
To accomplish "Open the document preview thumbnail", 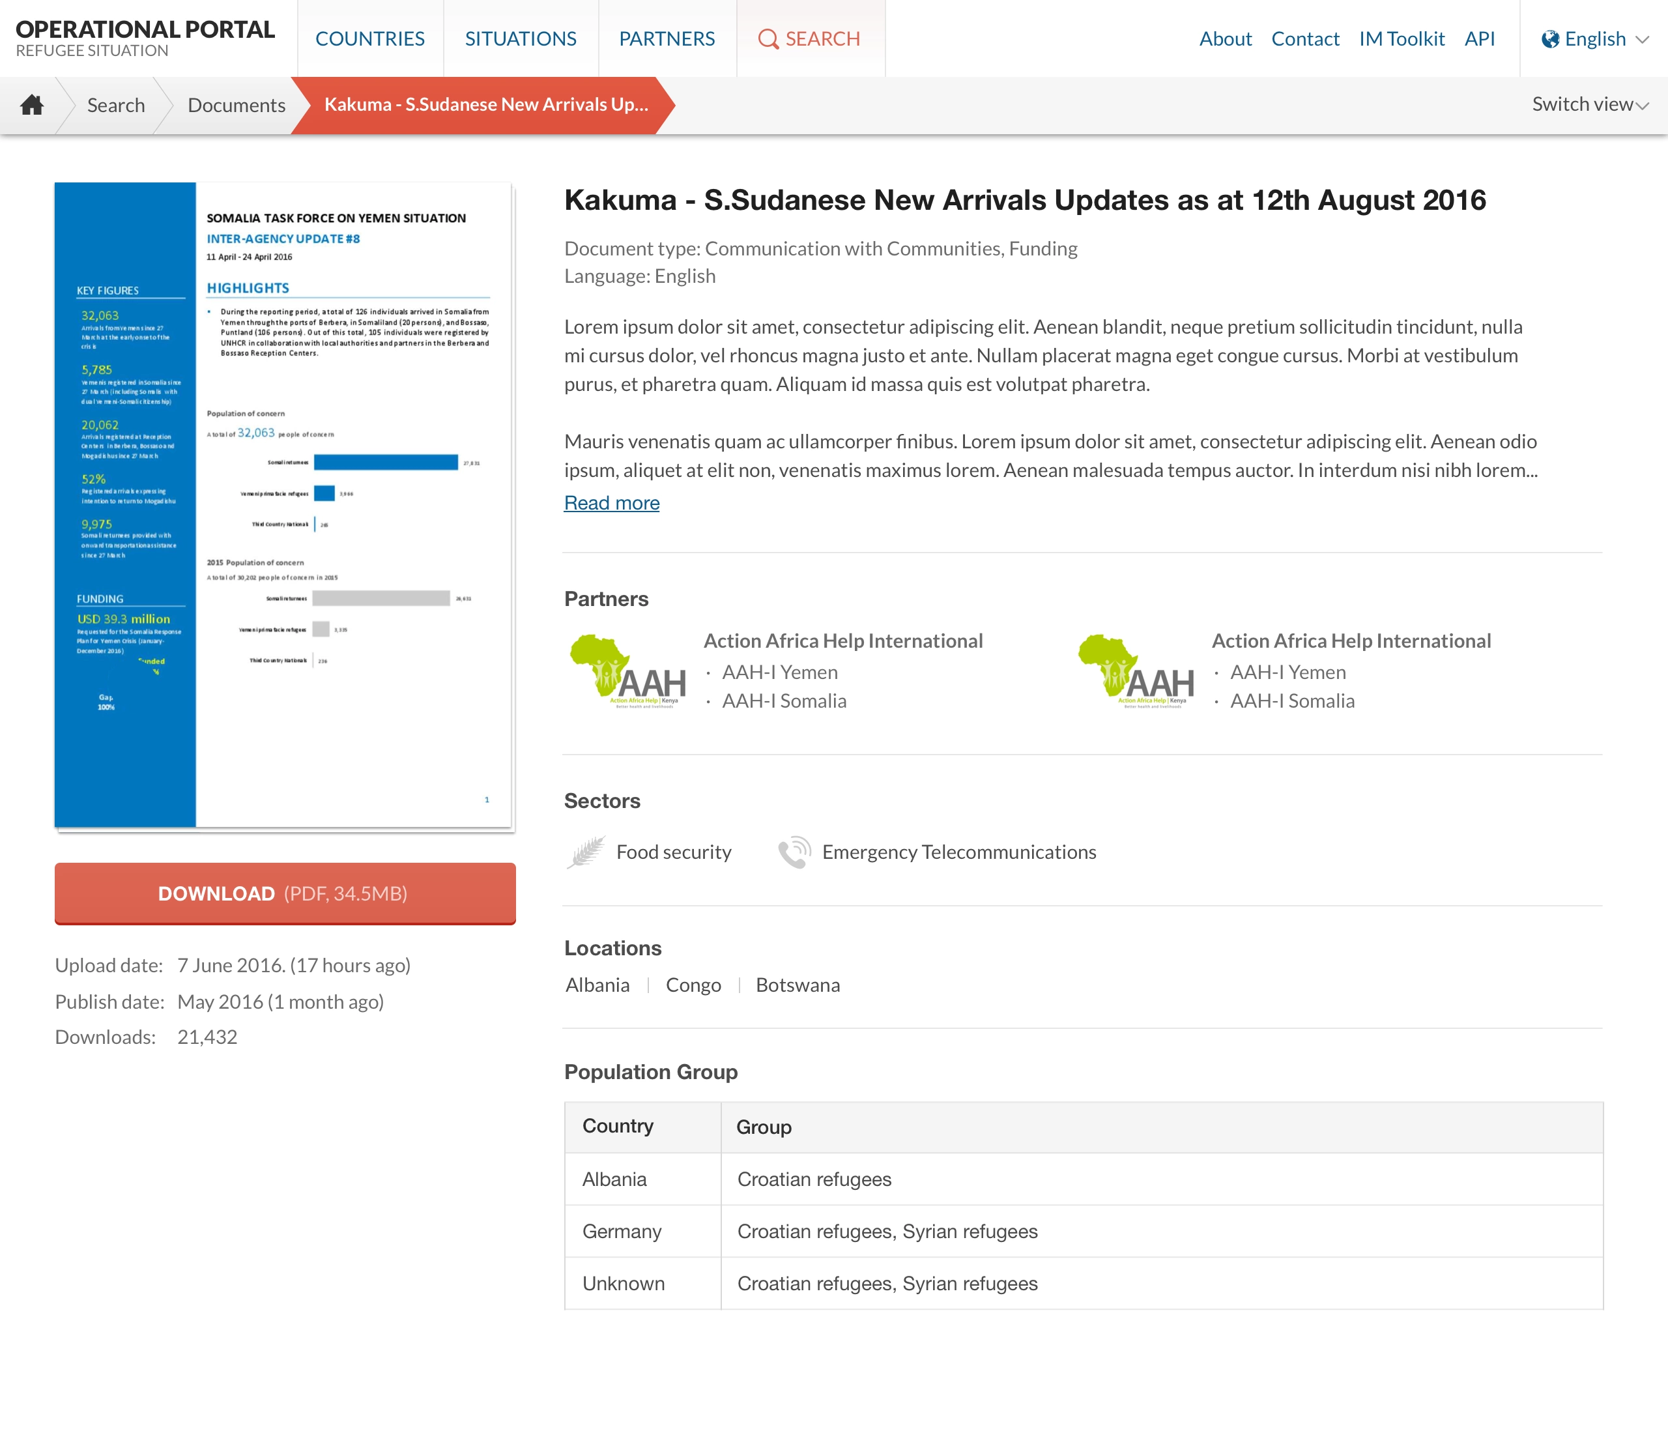I will tap(285, 504).
